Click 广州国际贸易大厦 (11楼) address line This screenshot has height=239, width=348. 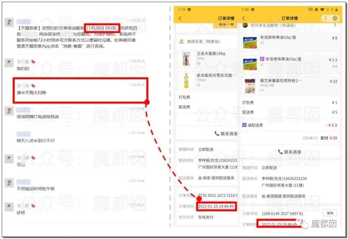[283, 185]
